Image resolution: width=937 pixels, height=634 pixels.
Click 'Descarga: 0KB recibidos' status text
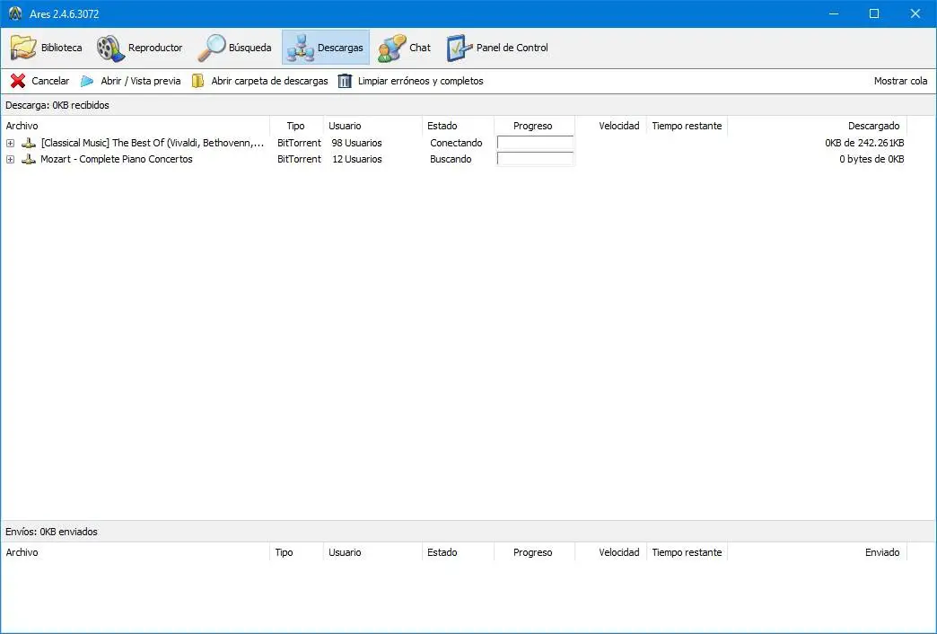click(57, 105)
